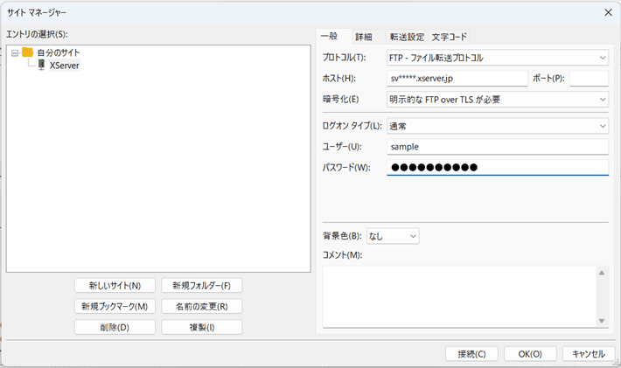Viewport: 621px width, 368px height.
Task: Click the 削除(D) button
Action: [x=115, y=327]
